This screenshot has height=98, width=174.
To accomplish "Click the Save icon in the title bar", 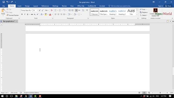I will click(x=4, y=2).
